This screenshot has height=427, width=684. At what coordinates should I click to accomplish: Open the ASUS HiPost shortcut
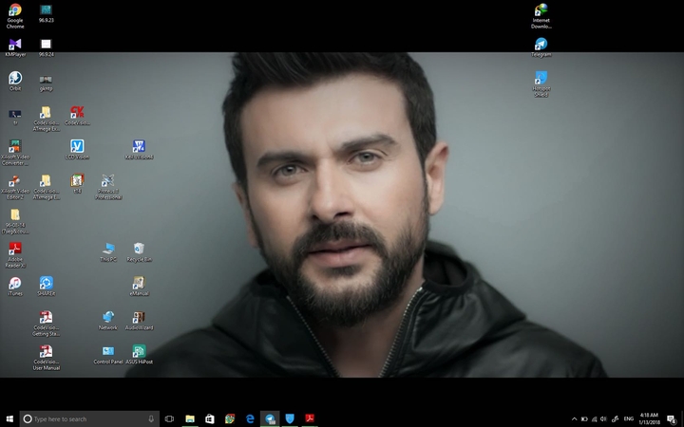click(x=139, y=355)
